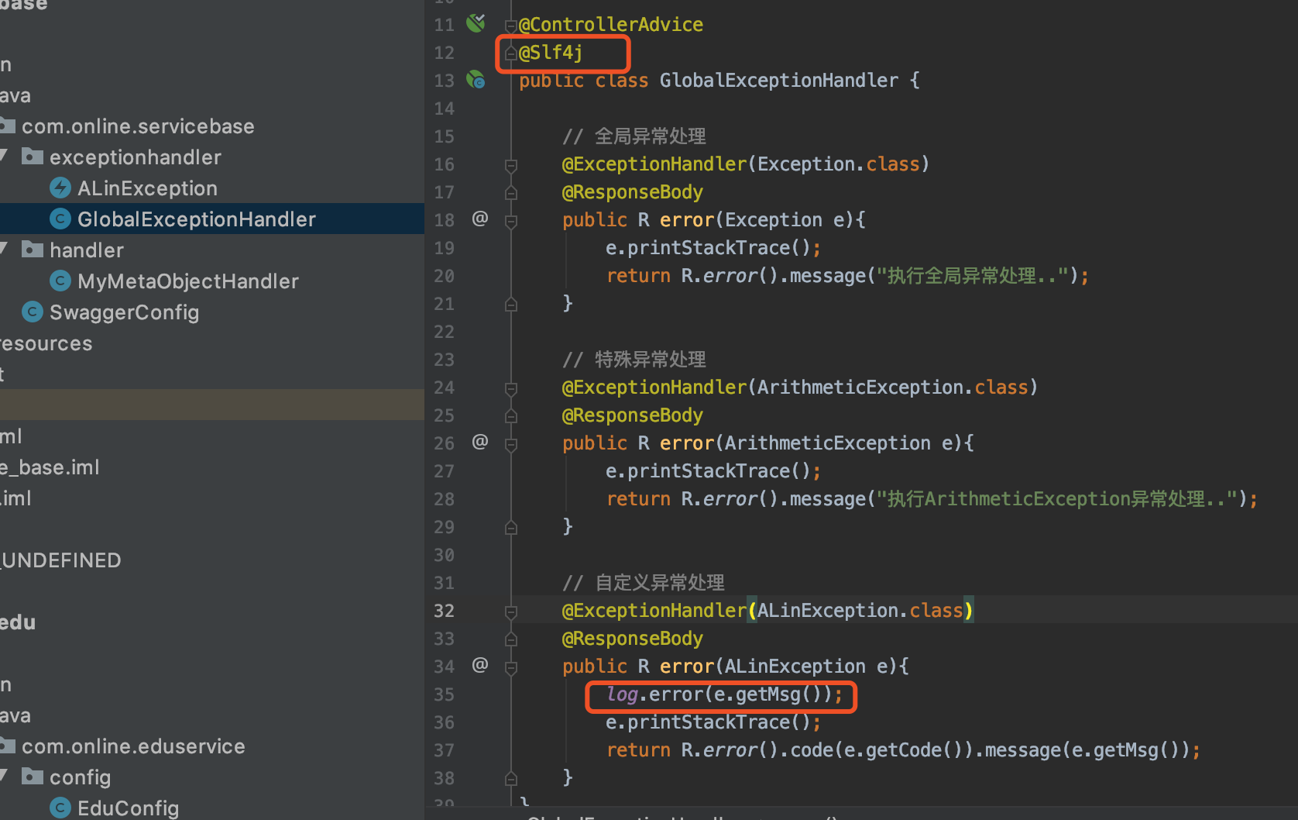Collapse the config package tree node
The width and height of the screenshot is (1298, 820).
3,777
